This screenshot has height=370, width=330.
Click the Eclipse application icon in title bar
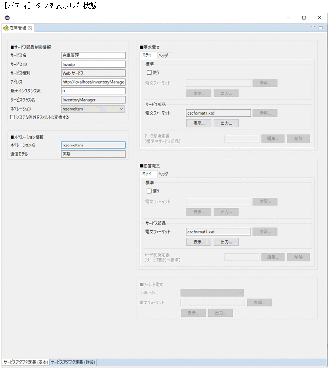coord(7,18)
